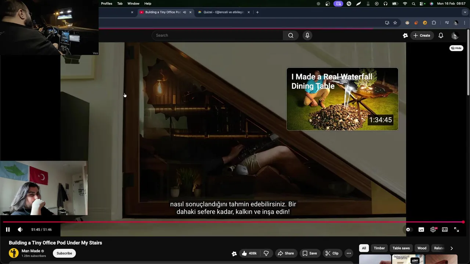Open macOS Control Center
This screenshot has width=470, height=264.
point(422,4)
